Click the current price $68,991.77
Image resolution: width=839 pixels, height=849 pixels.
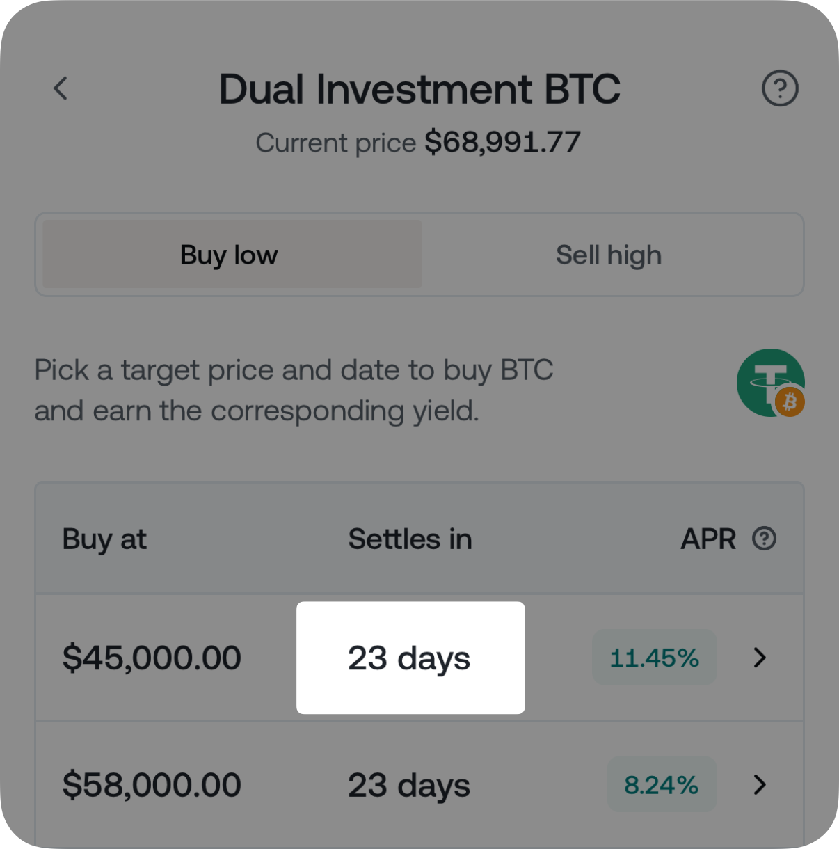tap(502, 142)
